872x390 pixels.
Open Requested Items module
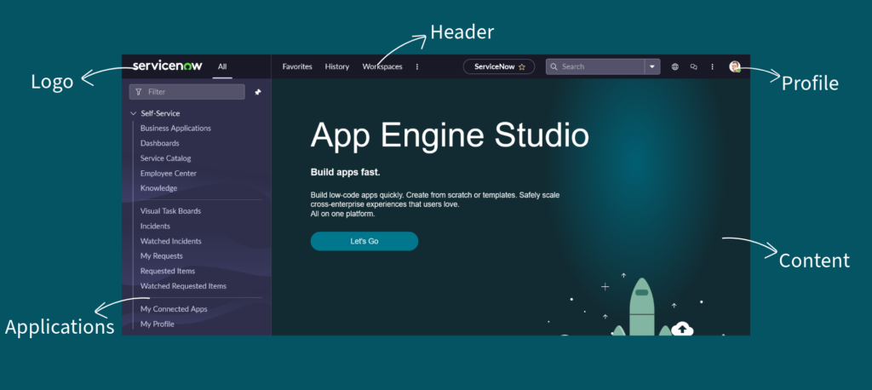(168, 272)
